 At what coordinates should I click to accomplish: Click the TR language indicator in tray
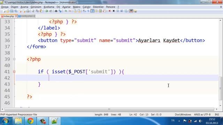tap(173, 120)
